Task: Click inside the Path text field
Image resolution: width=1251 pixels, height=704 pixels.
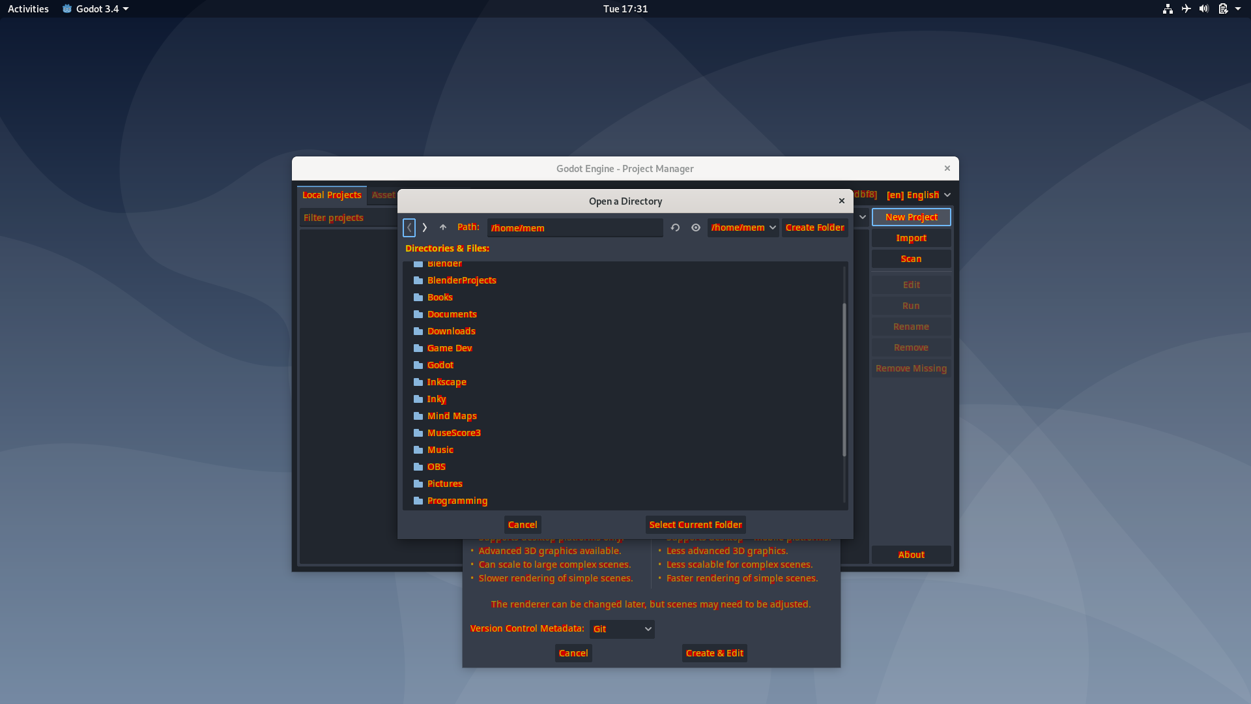Action: (575, 227)
